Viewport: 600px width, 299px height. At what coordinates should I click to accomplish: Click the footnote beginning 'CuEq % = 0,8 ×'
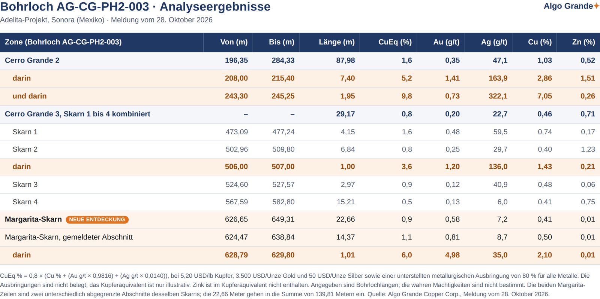point(295,285)
